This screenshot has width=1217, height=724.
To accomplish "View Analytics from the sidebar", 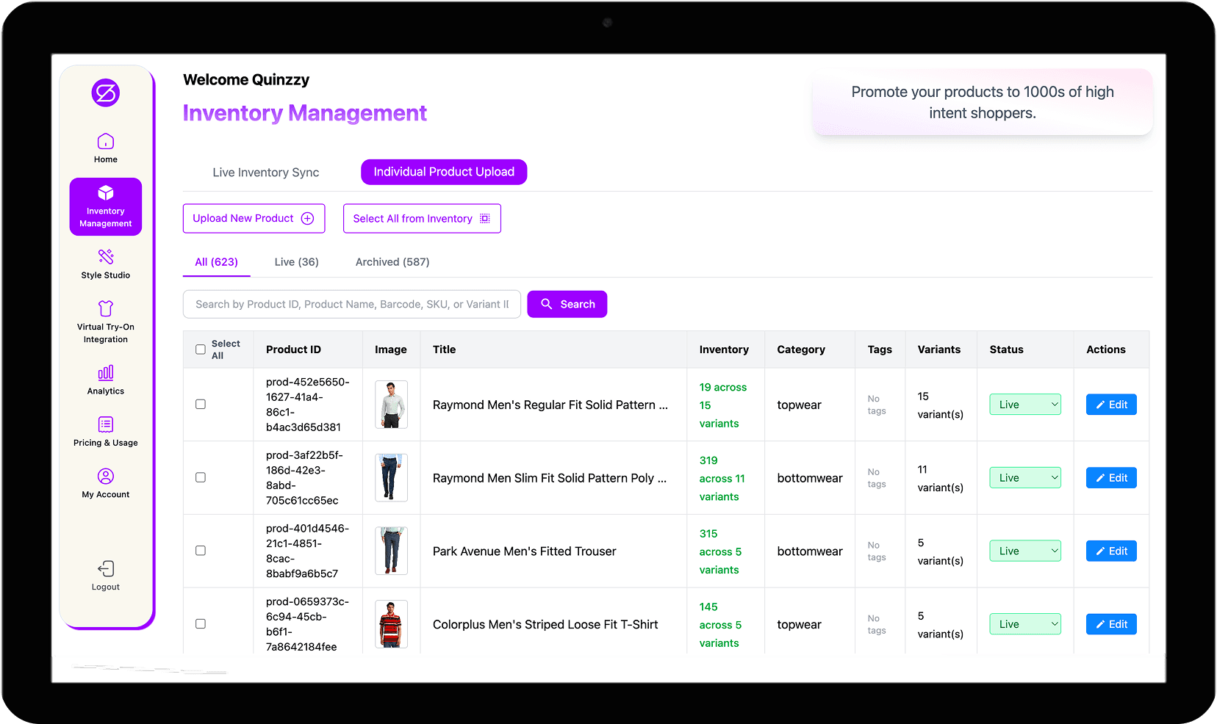I will (105, 380).
